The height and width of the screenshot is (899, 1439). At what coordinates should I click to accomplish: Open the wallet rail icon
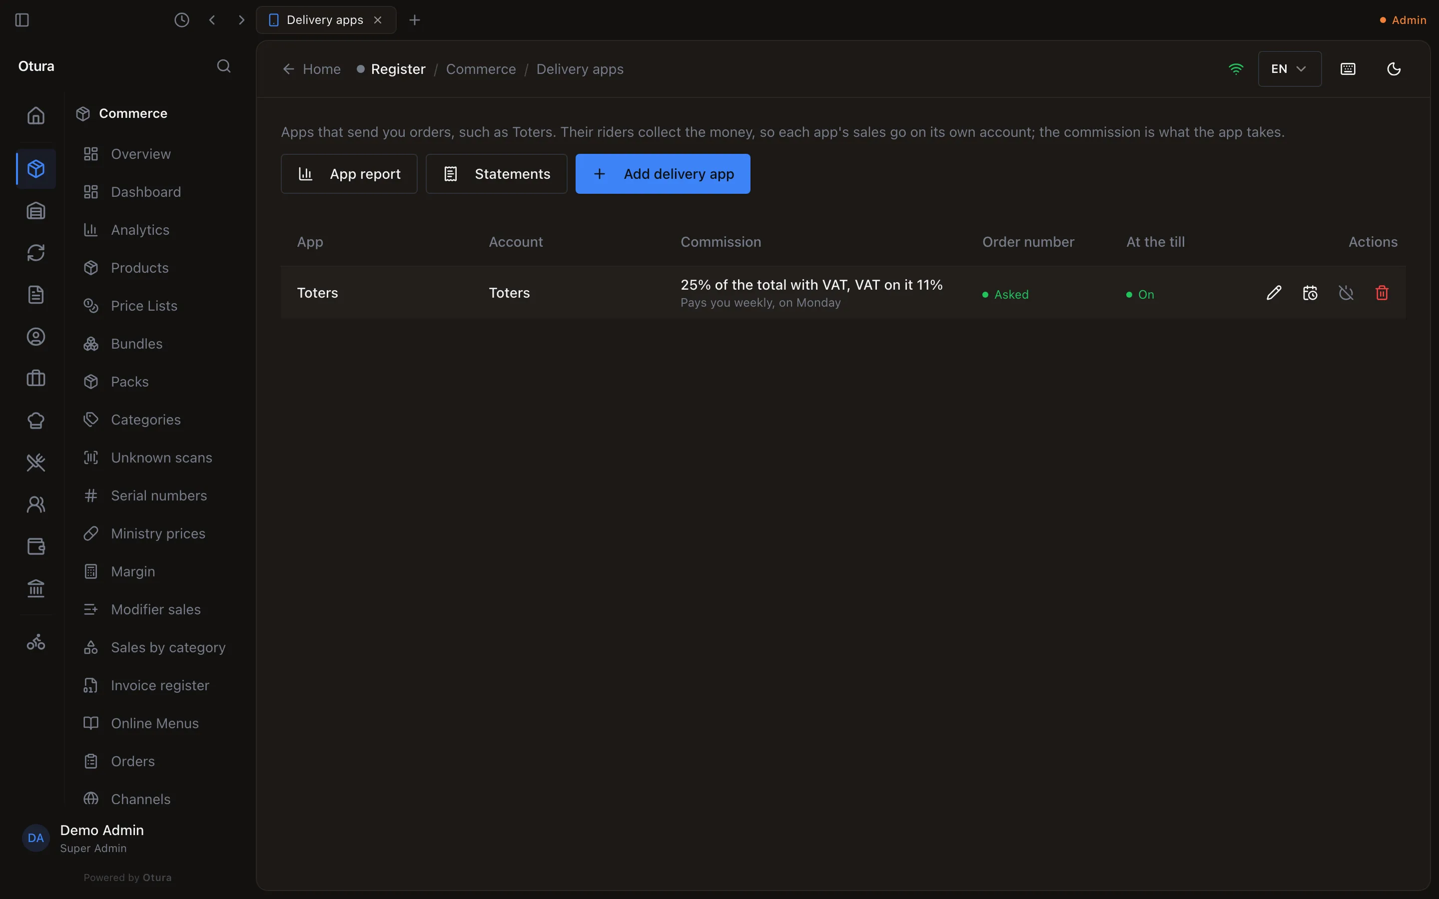coord(36,547)
